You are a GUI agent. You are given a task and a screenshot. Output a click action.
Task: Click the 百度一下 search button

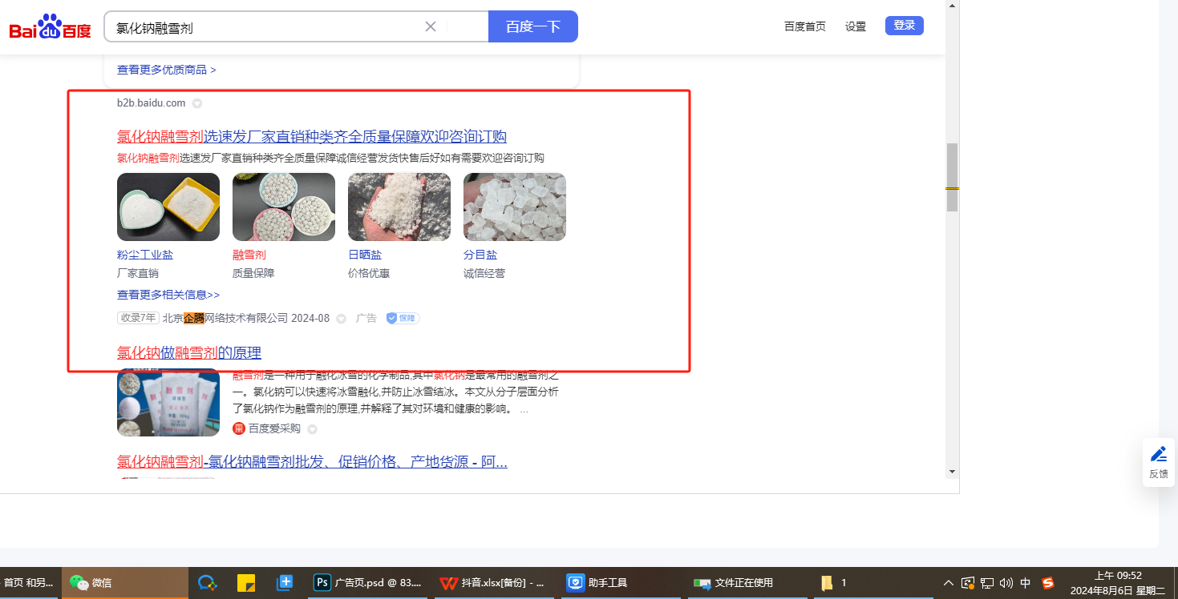click(x=533, y=26)
